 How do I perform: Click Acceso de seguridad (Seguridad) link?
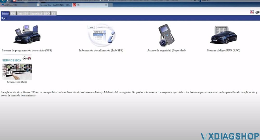pos(166,50)
